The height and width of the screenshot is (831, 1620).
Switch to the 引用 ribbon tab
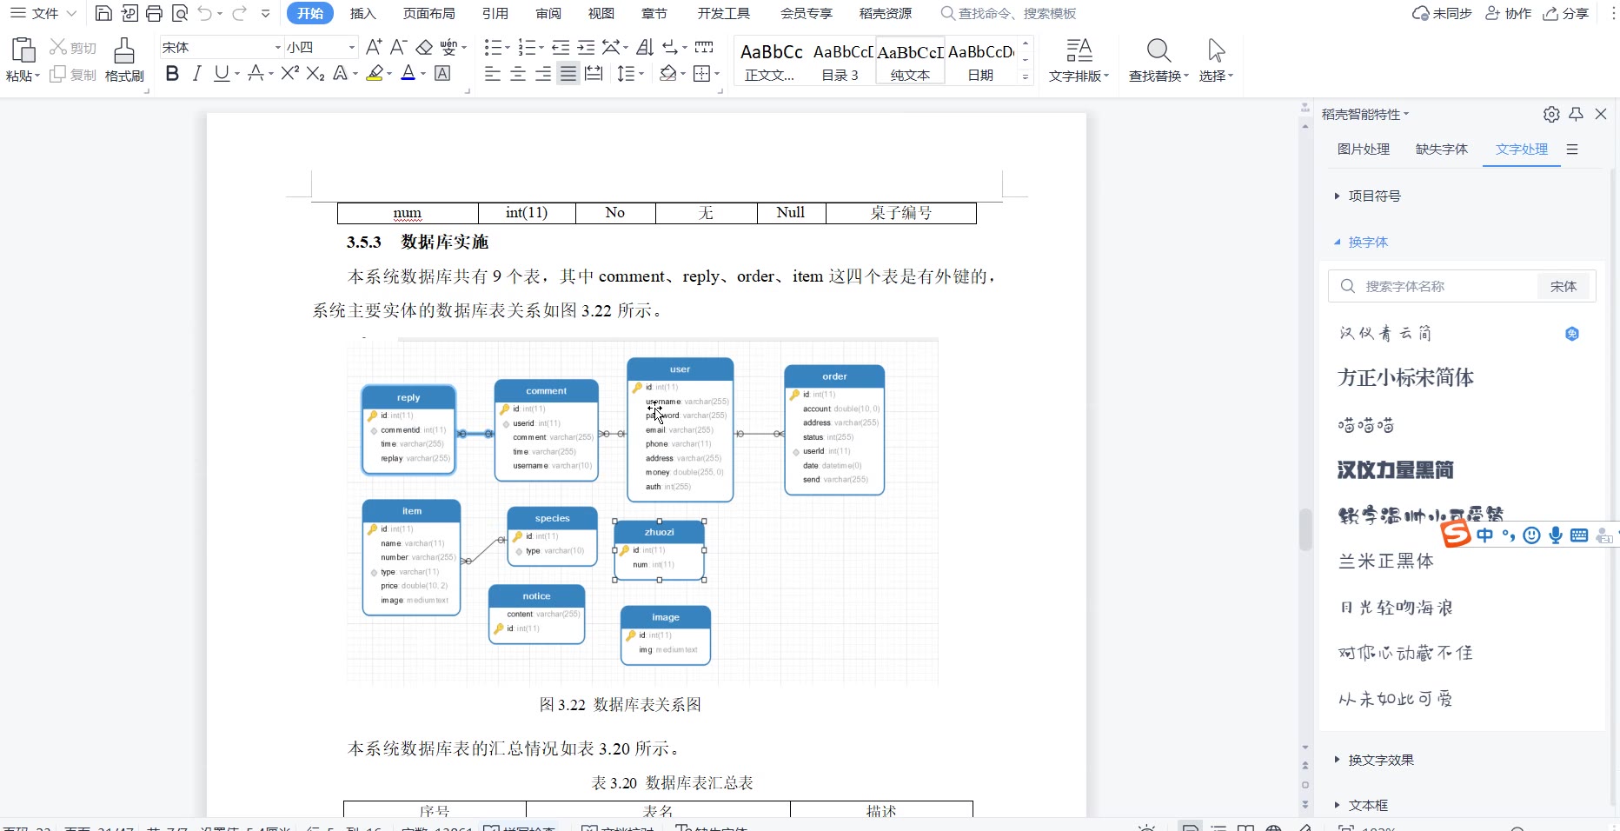point(495,13)
